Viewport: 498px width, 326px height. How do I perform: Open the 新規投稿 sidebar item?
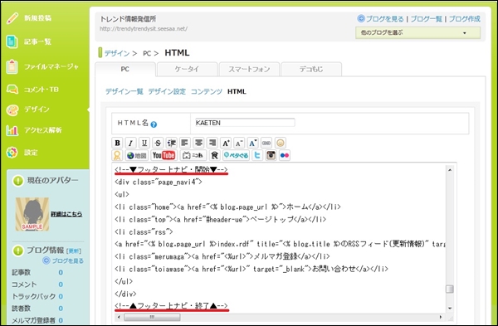pyautogui.click(x=37, y=18)
